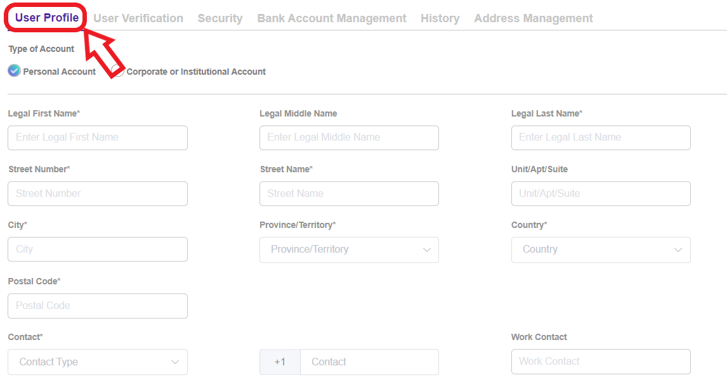Expand the Country selection list
727x385 pixels.
(600, 249)
